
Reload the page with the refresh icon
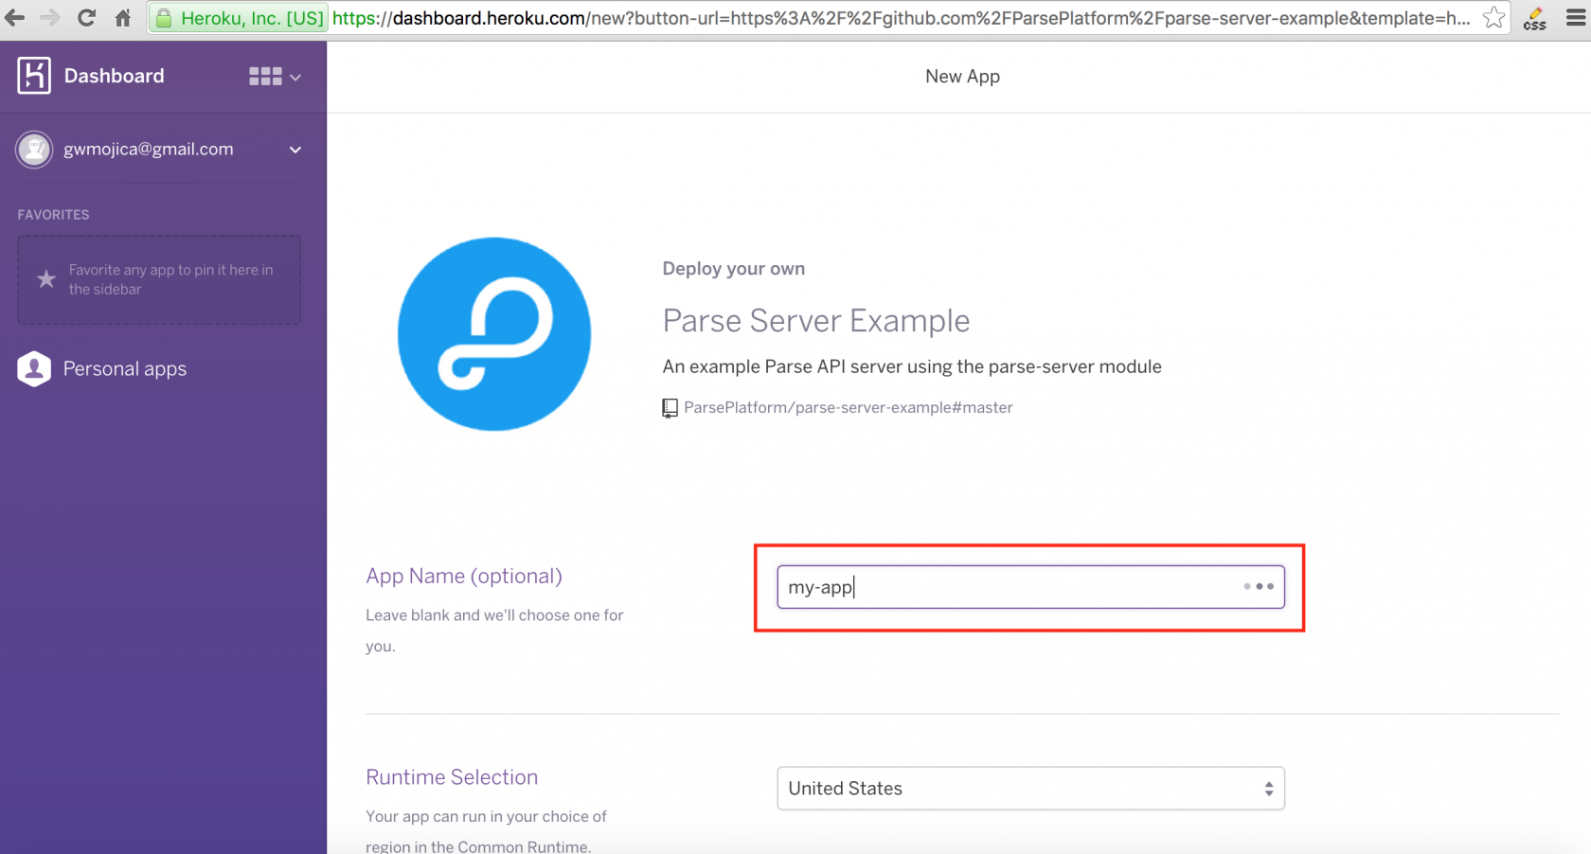pos(86,17)
